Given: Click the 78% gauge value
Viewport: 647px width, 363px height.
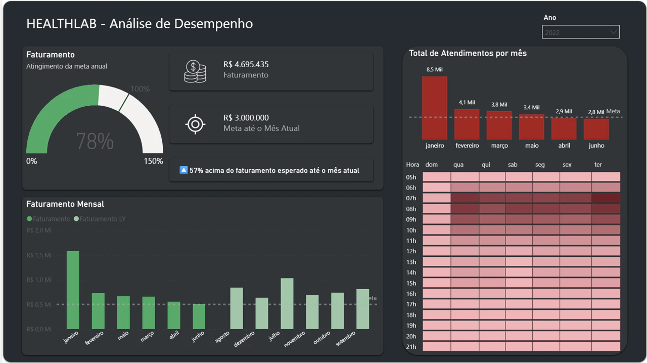Looking at the screenshot, I should point(95,141).
